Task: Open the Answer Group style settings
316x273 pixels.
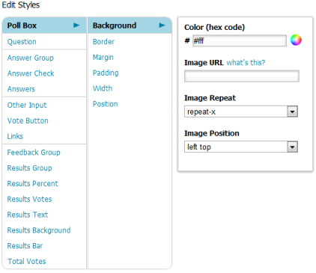Action: click(x=31, y=58)
